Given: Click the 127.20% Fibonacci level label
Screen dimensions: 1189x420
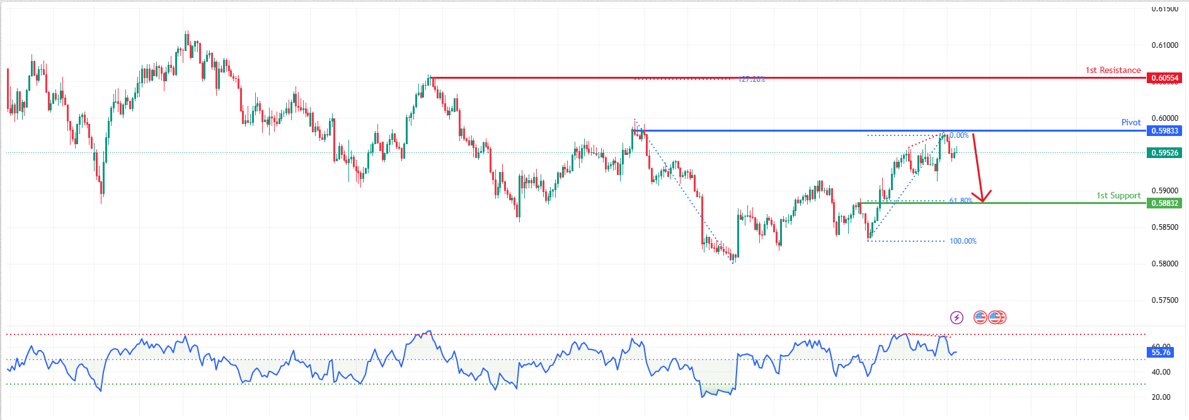Looking at the screenshot, I should coord(751,79).
